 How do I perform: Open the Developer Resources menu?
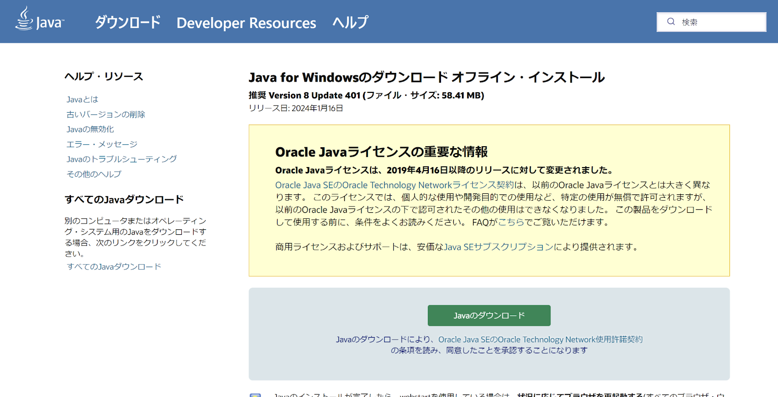pyautogui.click(x=246, y=23)
